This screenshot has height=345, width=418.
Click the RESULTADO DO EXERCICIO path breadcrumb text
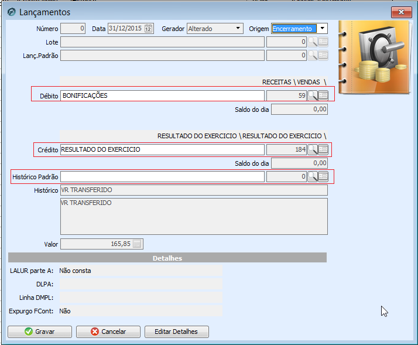tap(242, 136)
